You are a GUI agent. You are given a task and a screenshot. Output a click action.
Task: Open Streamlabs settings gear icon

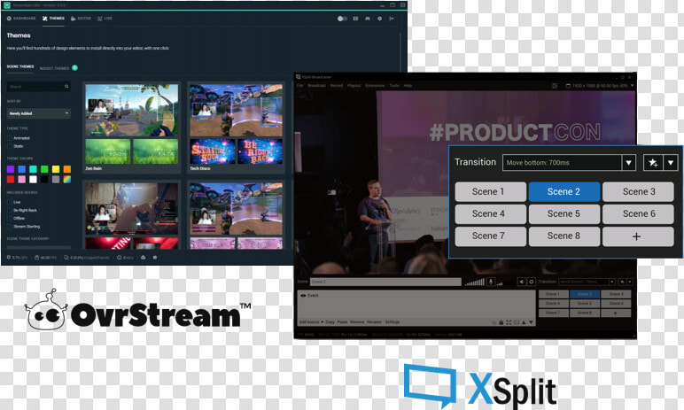pyautogui.click(x=379, y=19)
